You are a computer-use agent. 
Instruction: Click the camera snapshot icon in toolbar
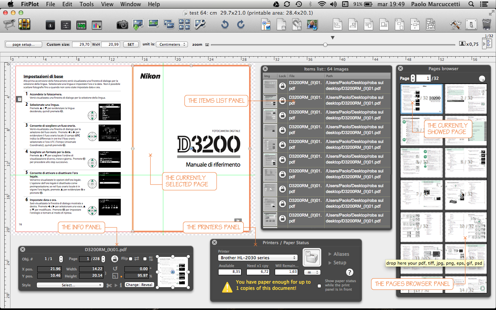[122, 25]
